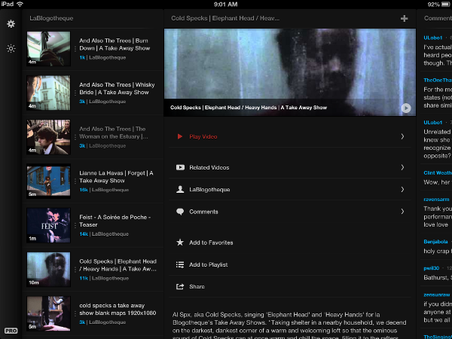Expand the Related Videos chevron
The height and width of the screenshot is (339, 452).
pyautogui.click(x=402, y=167)
